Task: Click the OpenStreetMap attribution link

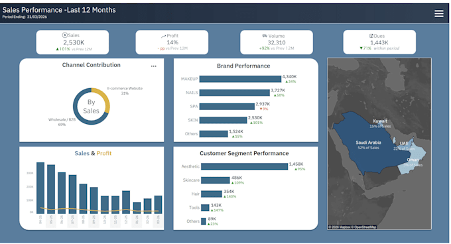Action: [x=364, y=227]
